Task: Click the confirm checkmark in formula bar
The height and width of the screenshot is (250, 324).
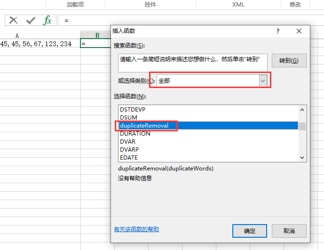Action: tap(31, 20)
